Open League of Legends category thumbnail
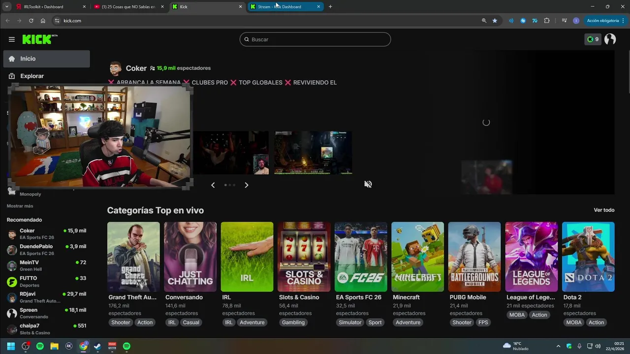 [532, 257]
